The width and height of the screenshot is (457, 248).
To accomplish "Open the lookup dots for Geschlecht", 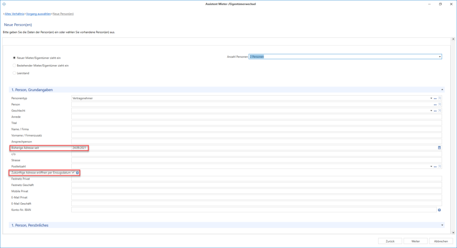I will coord(435,111).
